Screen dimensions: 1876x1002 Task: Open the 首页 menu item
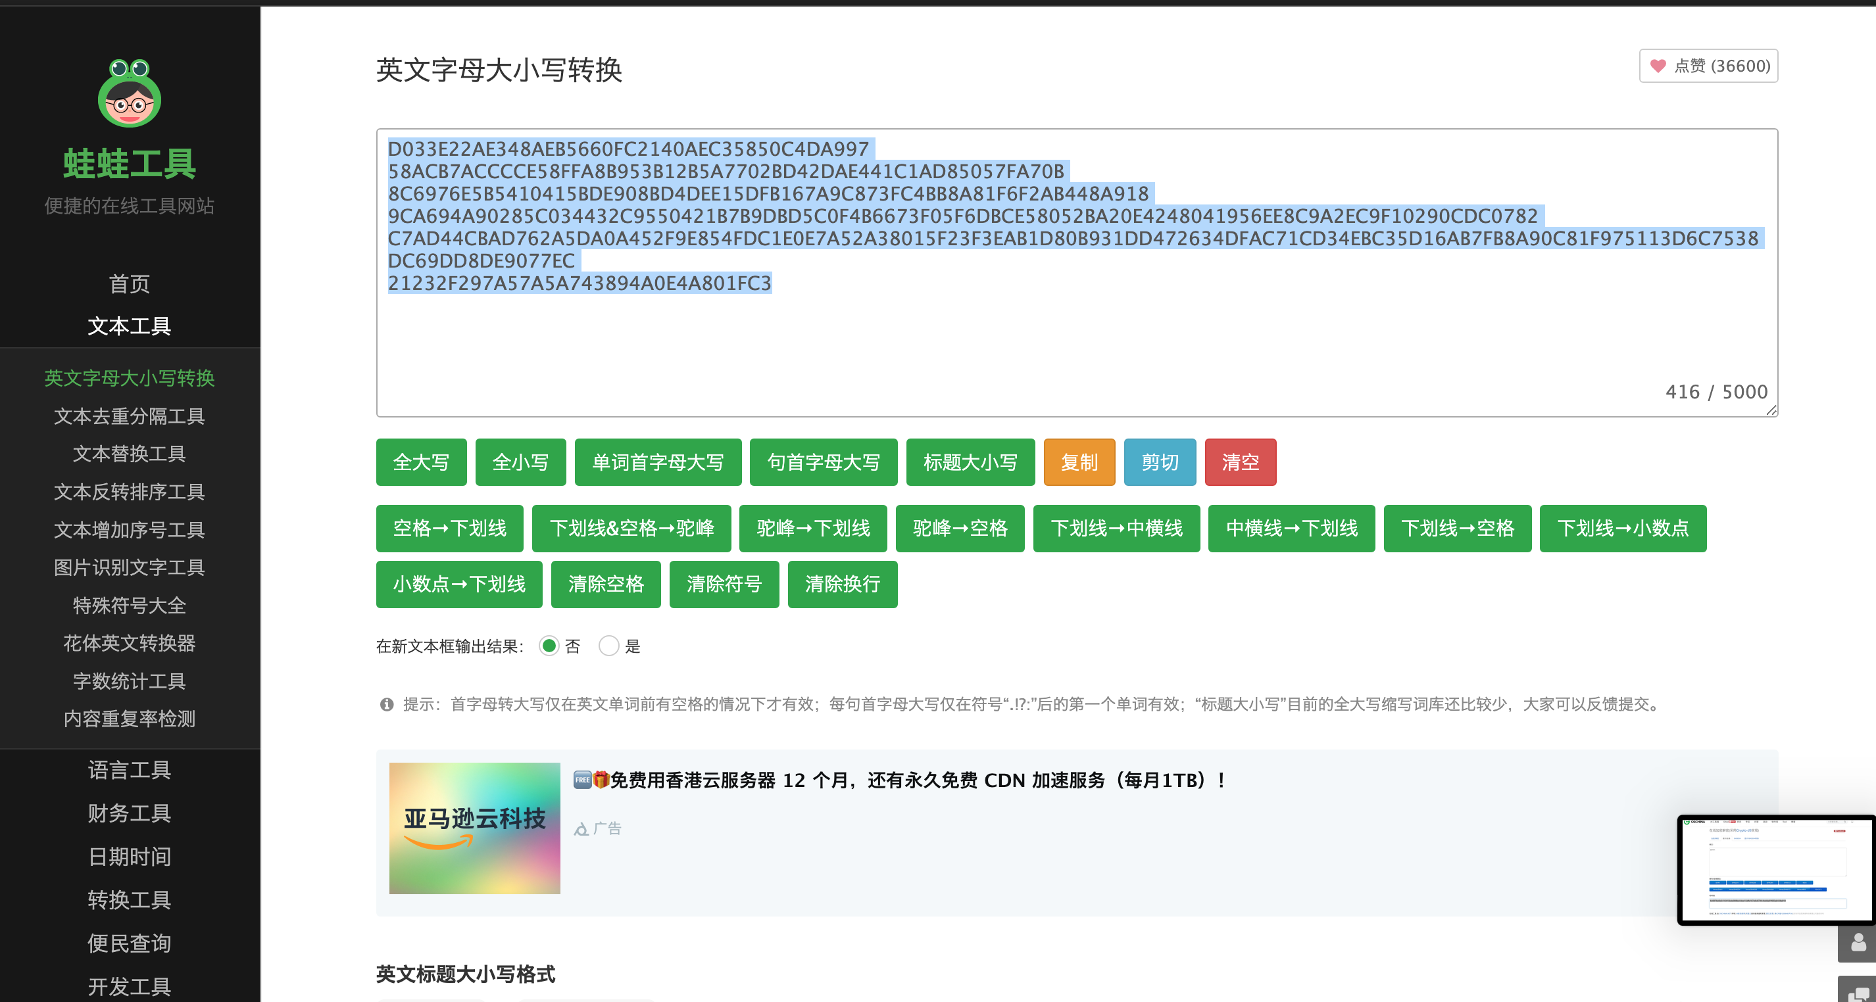130,284
